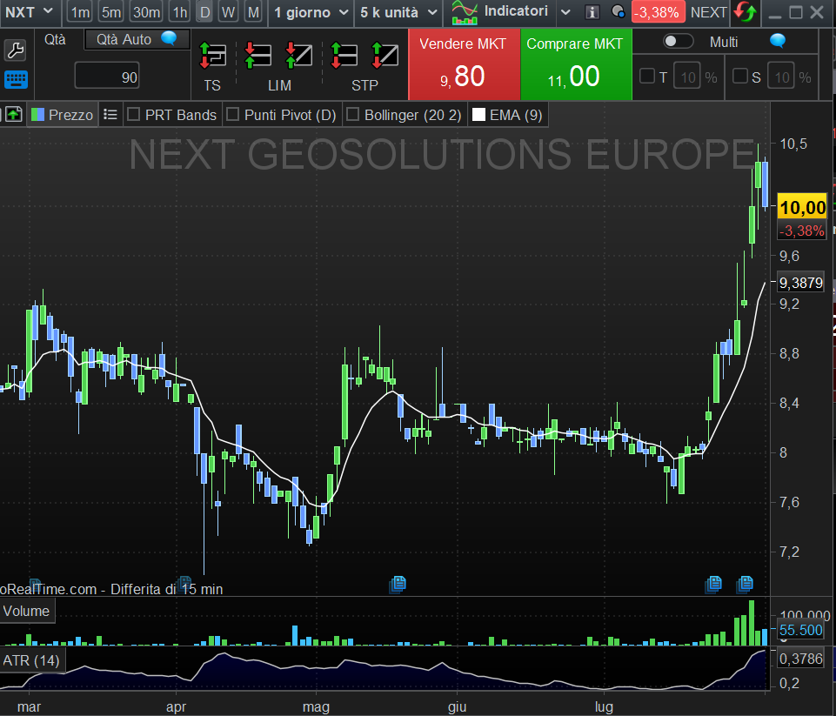
Task: Click the STP diagonal stop order icon
Action: [x=385, y=56]
